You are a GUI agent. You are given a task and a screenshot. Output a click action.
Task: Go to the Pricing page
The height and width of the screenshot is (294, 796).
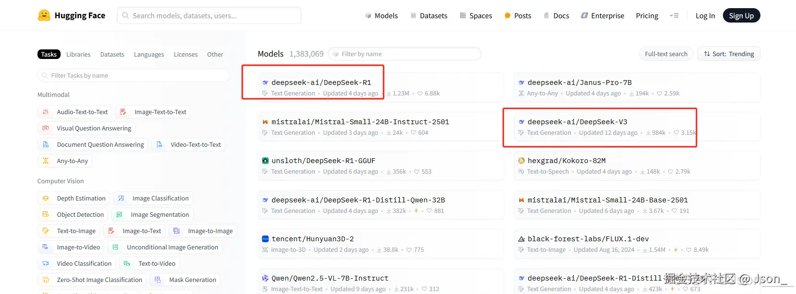tap(647, 16)
